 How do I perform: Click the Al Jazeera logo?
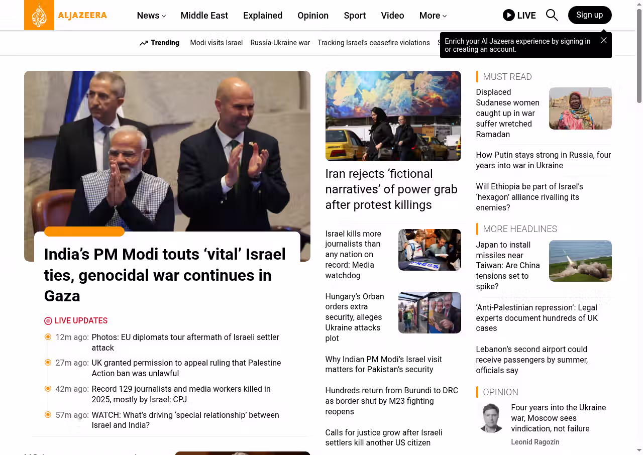pos(66,15)
